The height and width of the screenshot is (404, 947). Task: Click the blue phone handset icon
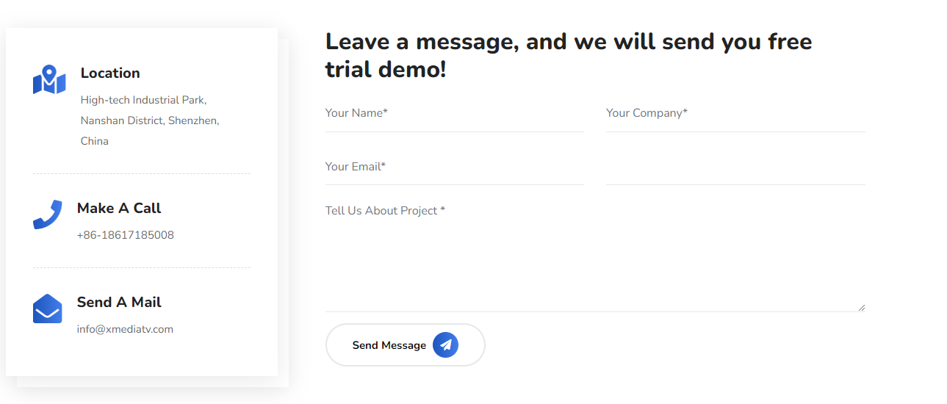pos(48,214)
